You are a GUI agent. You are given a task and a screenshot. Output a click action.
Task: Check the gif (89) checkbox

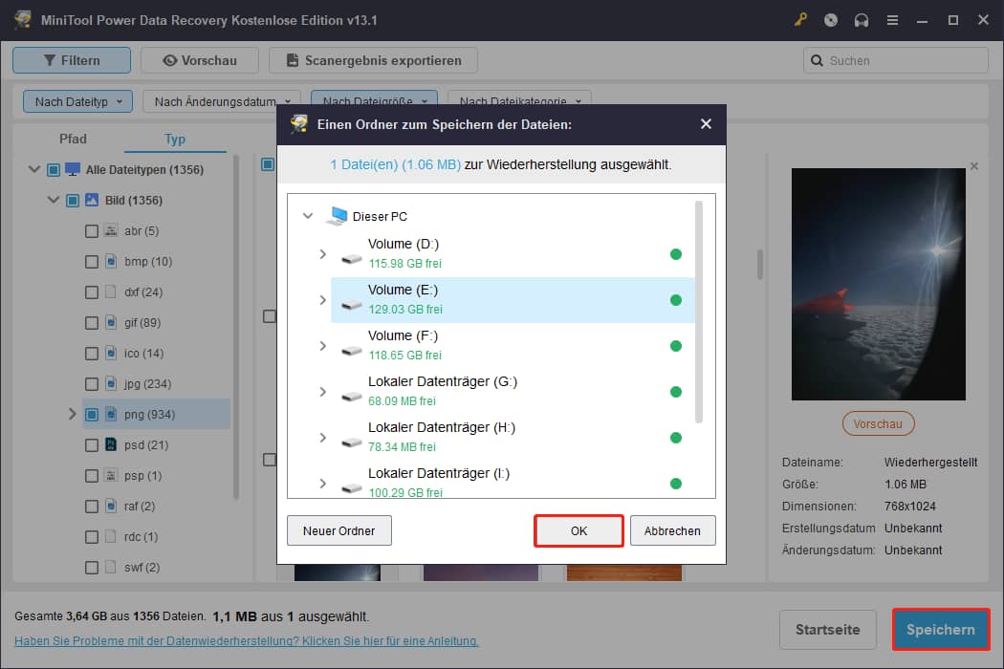click(92, 323)
